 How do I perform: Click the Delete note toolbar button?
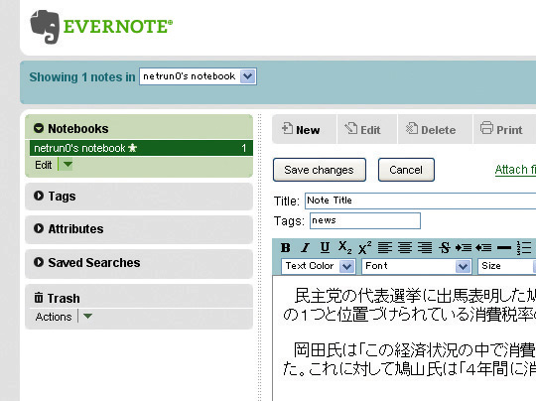(x=435, y=130)
